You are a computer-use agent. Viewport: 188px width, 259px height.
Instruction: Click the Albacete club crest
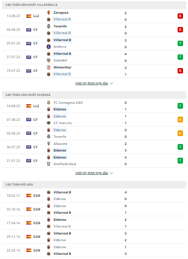(49, 144)
